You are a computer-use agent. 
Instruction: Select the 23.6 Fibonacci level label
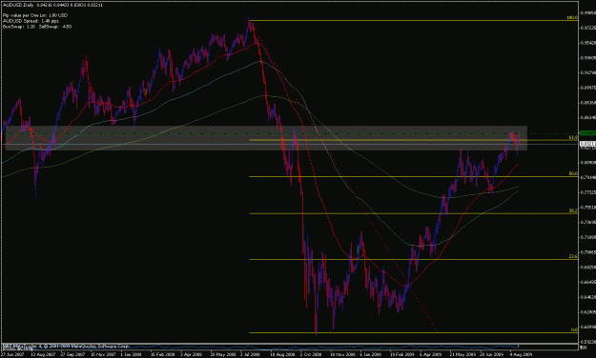click(573, 257)
